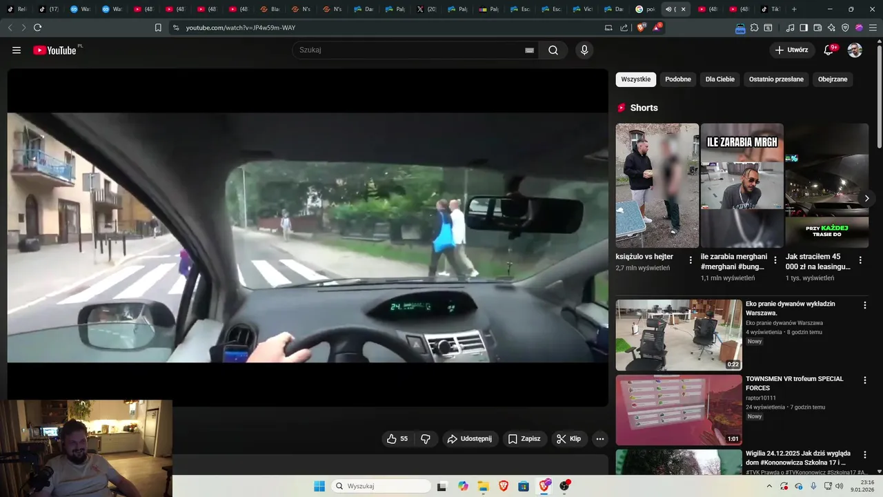
Task: Open the Windows Start menu
Action: (x=319, y=486)
